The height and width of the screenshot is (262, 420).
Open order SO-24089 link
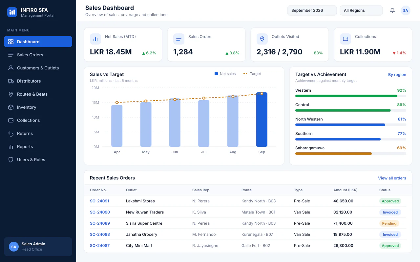[x=100, y=223]
